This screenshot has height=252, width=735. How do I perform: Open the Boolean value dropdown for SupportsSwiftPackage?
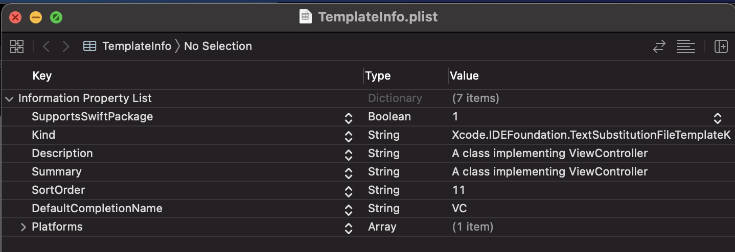pyautogui.click(x=718, y=118)
